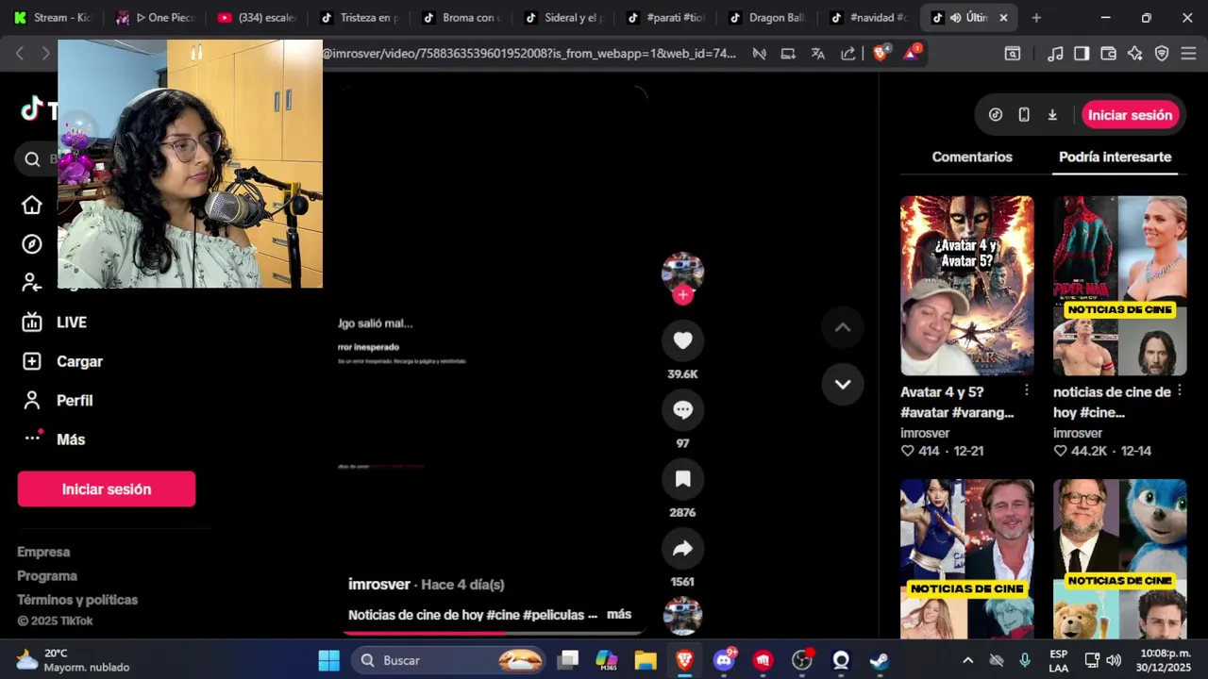The image size is (1208, 679).
Task: Open Brave Leo AI sparkle icon
Action: (1135, 54)
